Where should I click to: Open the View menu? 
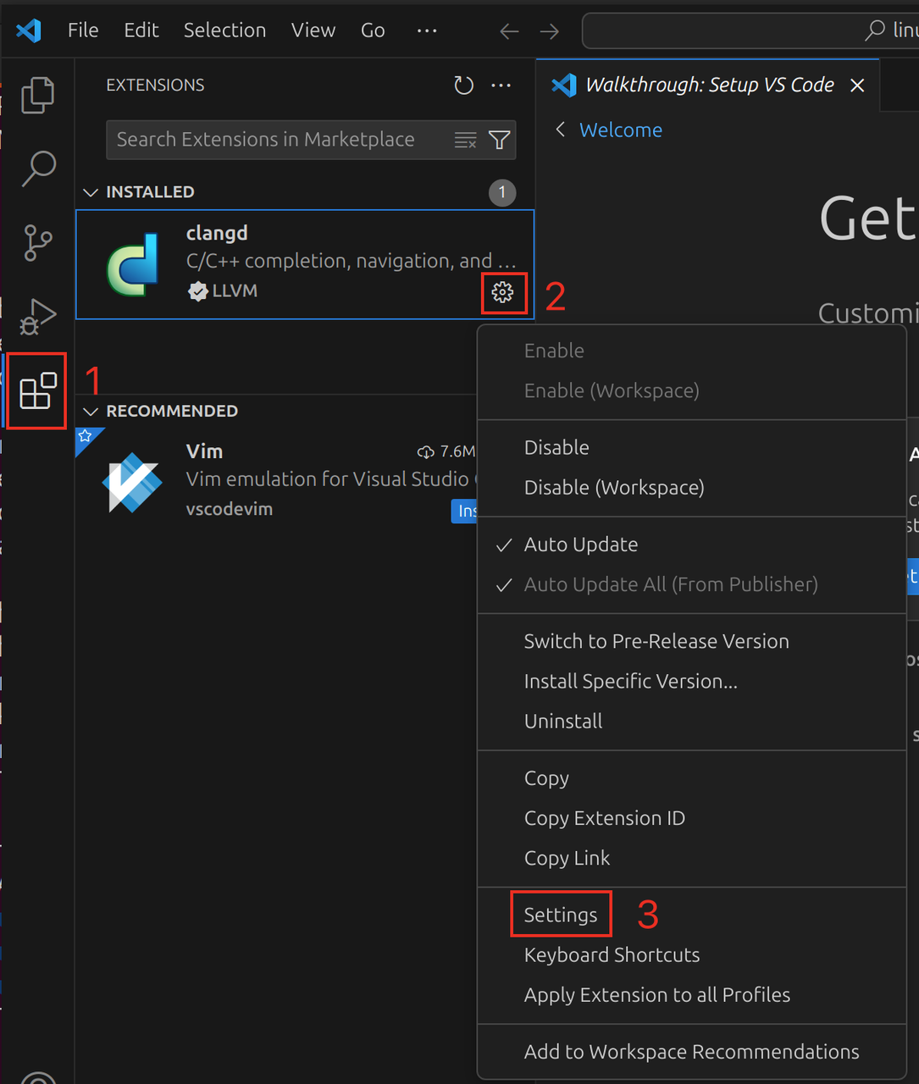click(313, 30)
